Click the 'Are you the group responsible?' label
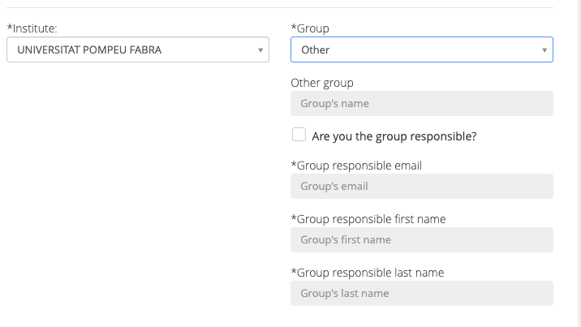The height and width of the screenshot is (327, 581). tap(394, 136)
